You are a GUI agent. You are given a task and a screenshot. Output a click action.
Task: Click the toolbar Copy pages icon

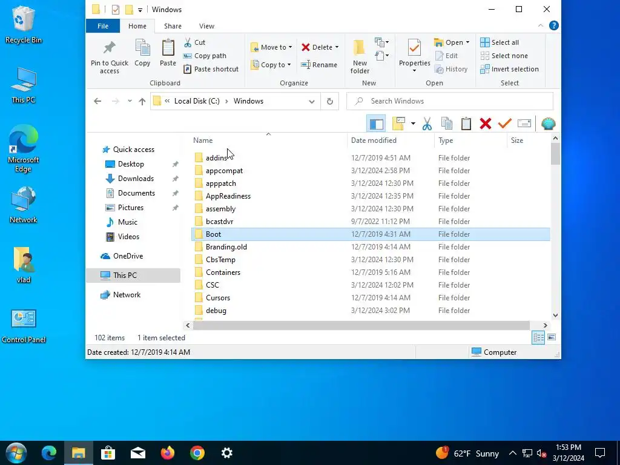coord(447,124)
